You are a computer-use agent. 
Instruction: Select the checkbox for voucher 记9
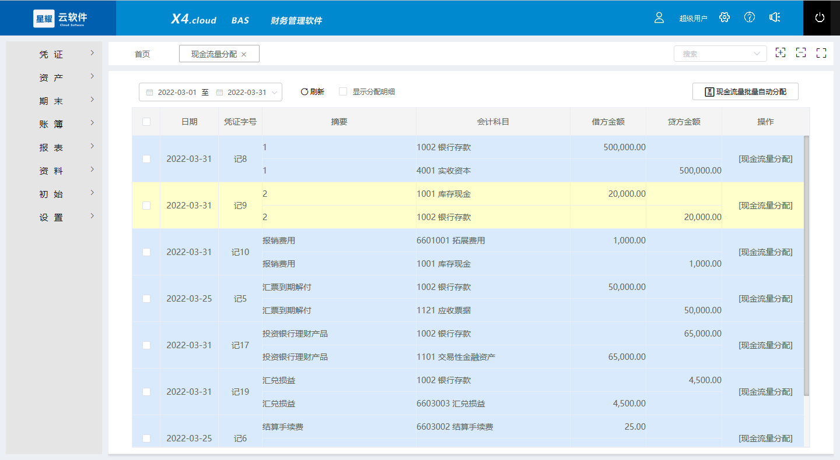pos(146,206)
